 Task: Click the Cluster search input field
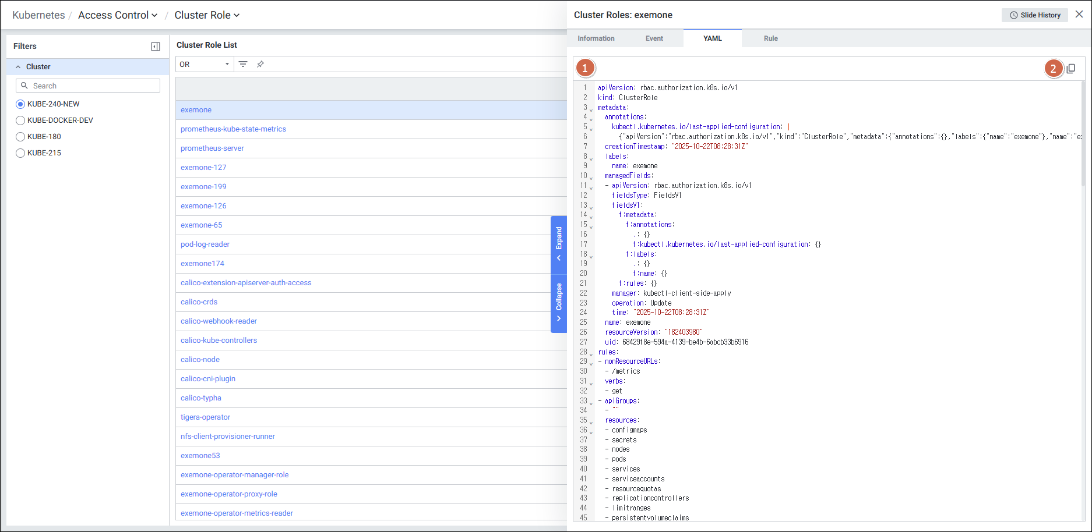click(93, 86)
